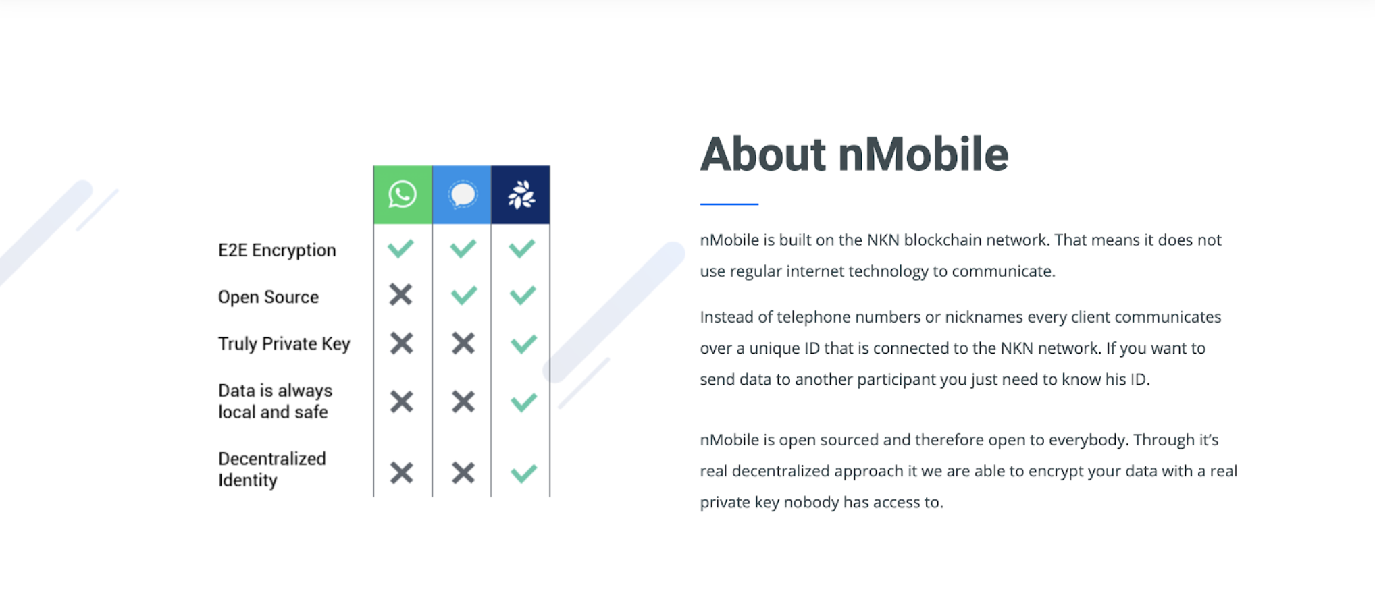Click the nMobile leaf logo icon
The width and height of the screenshot is (1375, 614).
click(521, 194)
